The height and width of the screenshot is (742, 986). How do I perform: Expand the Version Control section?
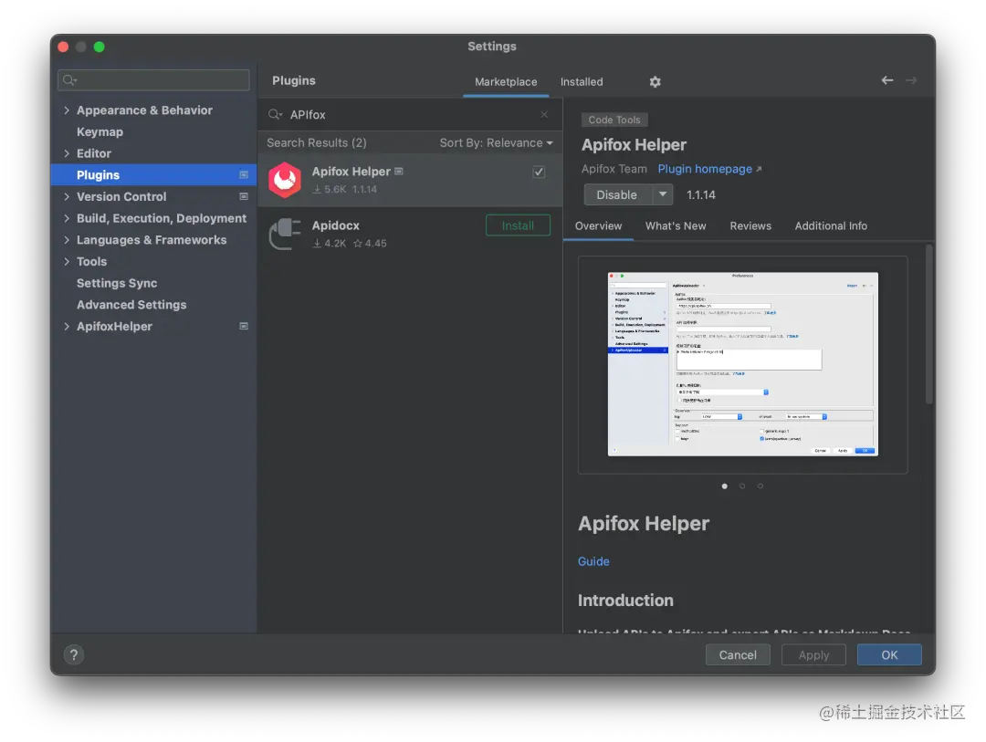click(x=67, y=196)
